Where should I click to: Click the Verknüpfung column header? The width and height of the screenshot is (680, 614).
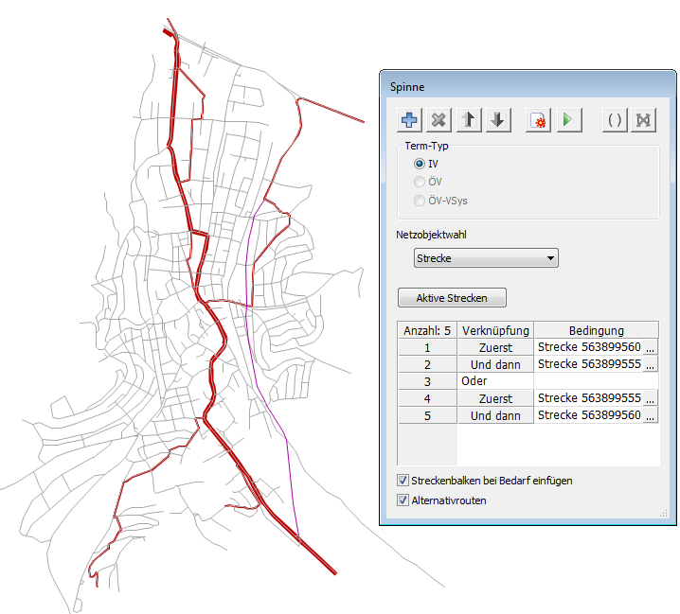495,331
